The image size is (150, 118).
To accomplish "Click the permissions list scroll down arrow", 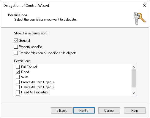I will pyautogui.click(x=134, y=93).
